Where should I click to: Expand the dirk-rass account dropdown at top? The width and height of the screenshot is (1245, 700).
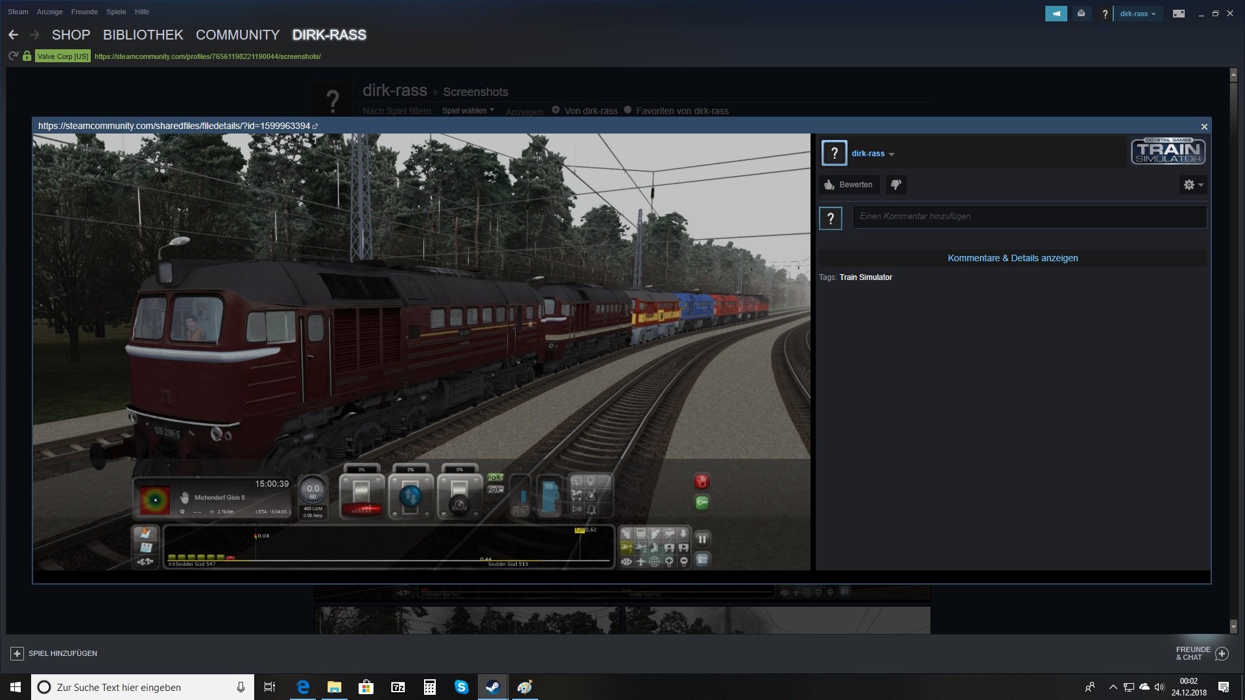tap(1137, 14)
